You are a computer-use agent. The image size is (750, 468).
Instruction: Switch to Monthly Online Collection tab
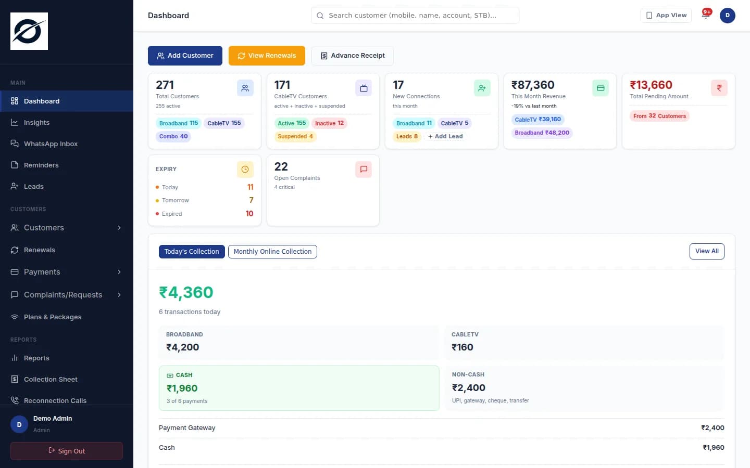click(x=272, y=252)
